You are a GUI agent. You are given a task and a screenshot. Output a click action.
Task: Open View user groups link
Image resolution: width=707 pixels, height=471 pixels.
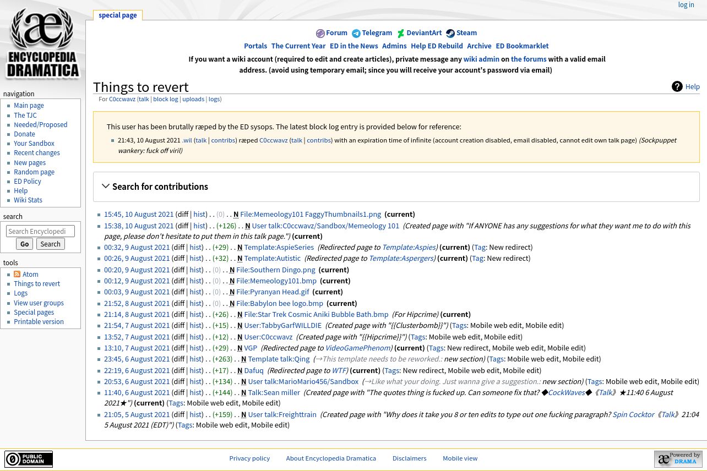(x=39, y=303)
